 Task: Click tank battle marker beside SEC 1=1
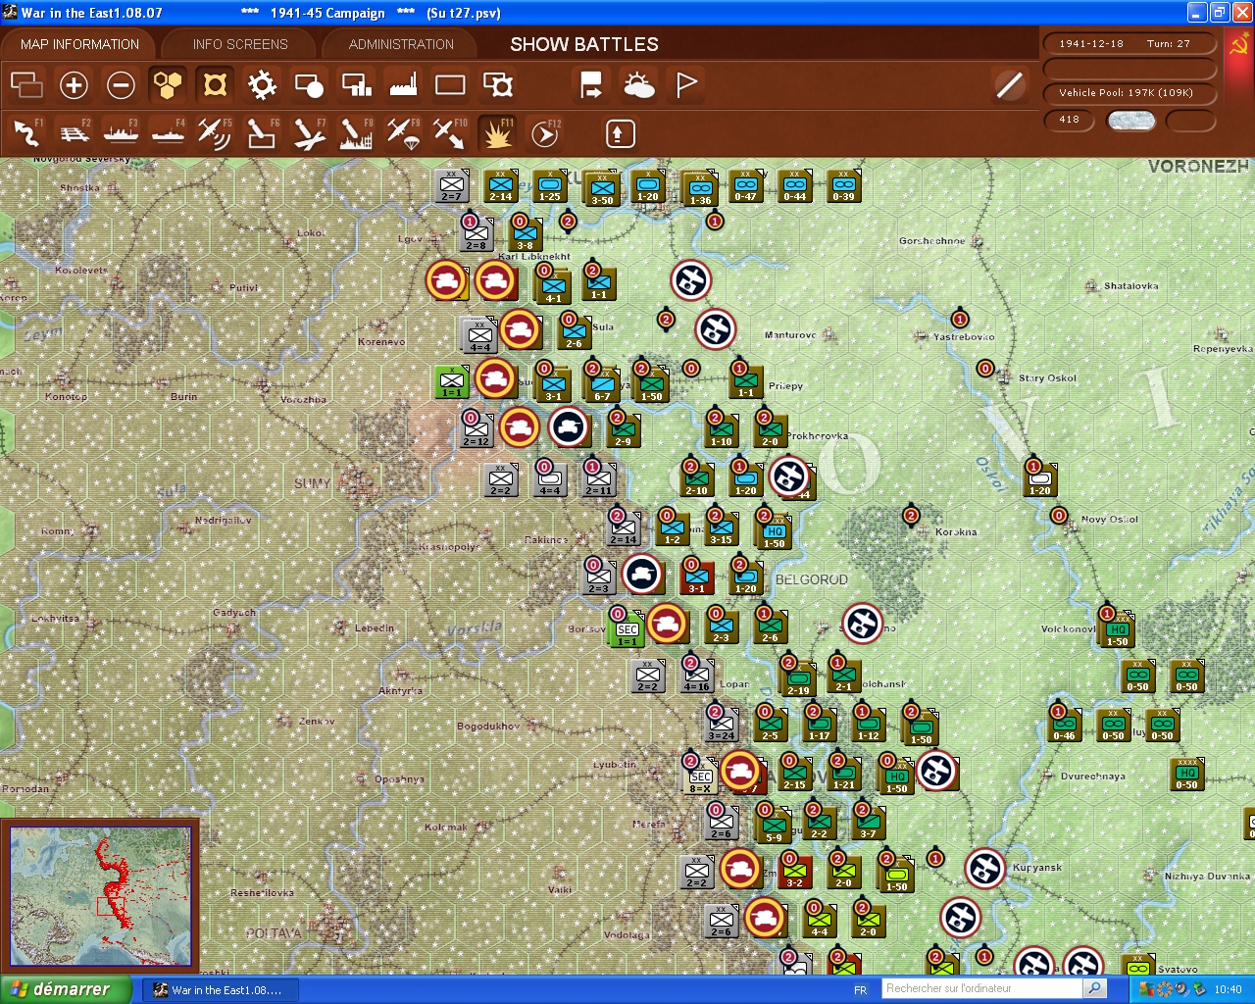[668, 624]
